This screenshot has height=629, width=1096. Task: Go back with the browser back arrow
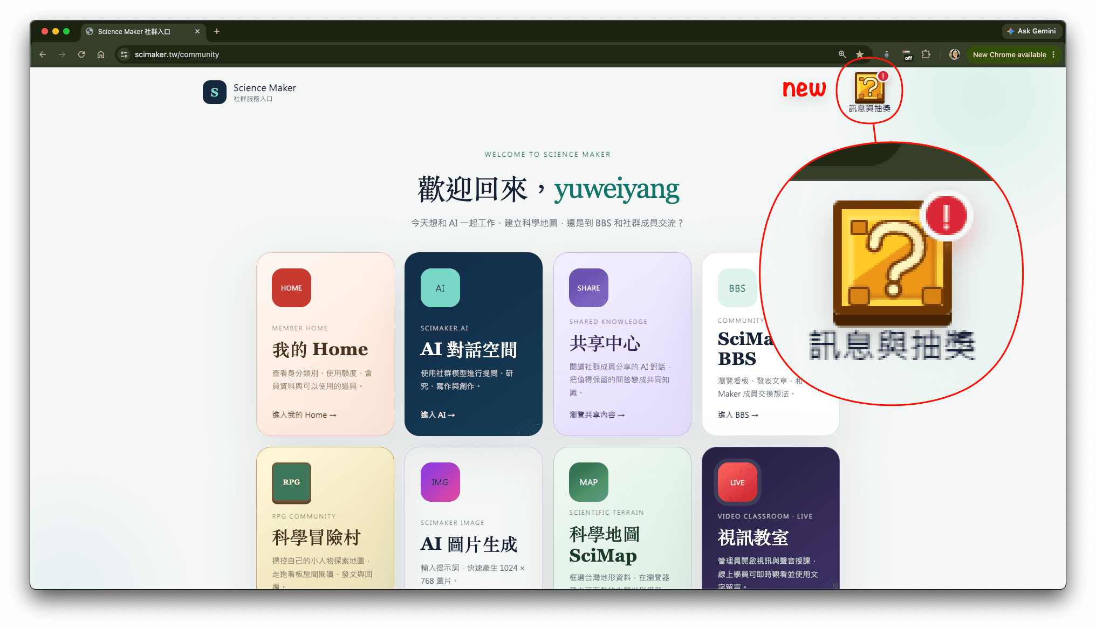[x=43, y=54]
